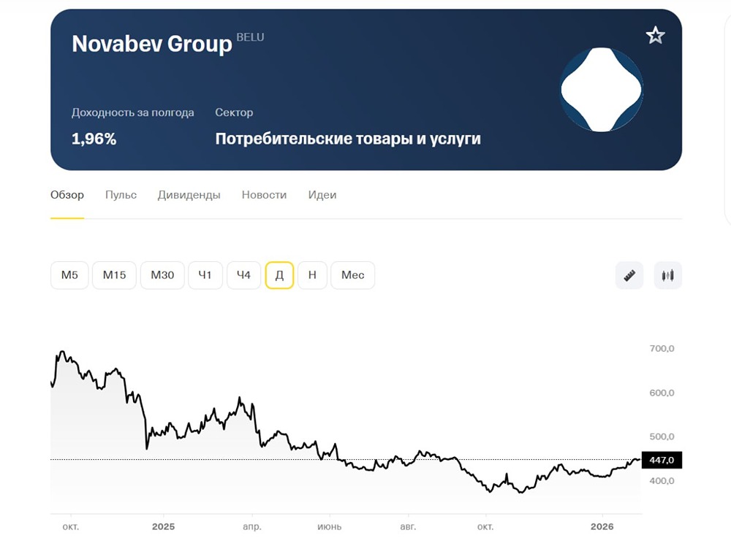
Task: Activate the ruler measurement tool
Action: [629, 275]
